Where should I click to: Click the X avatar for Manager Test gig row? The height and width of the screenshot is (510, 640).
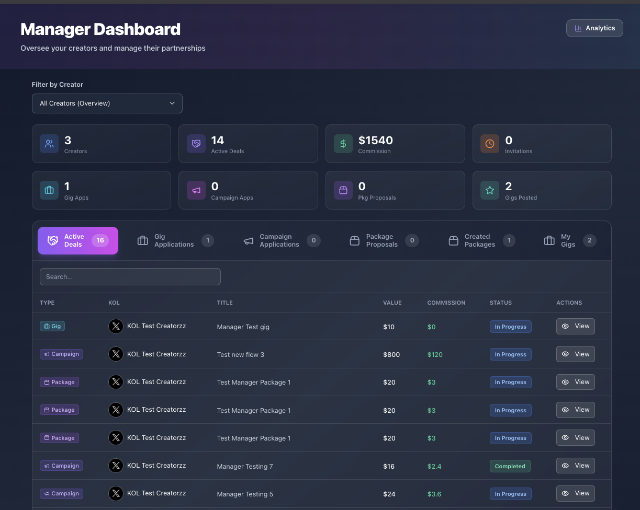click(116, 326)
